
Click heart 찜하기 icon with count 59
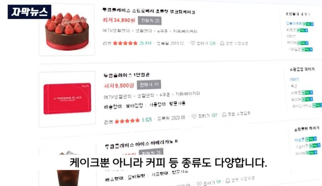(199, 183)
